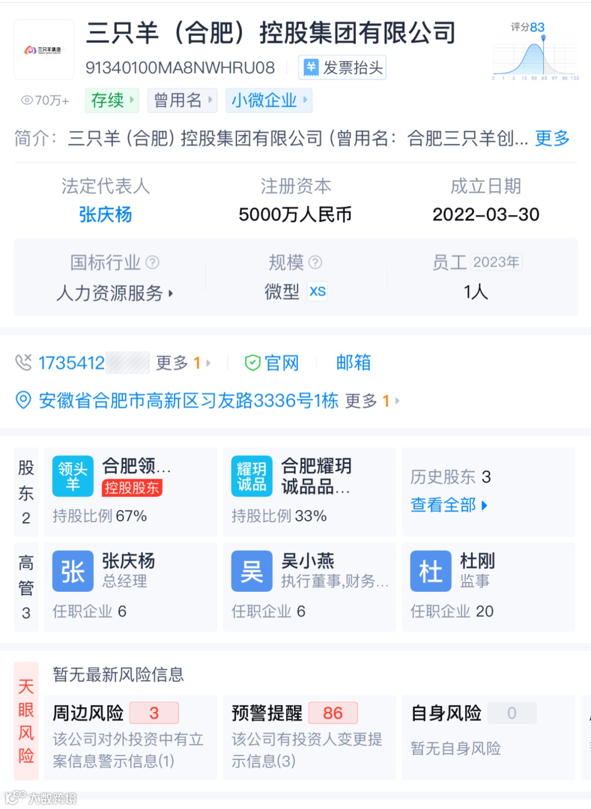Open the 邮箱 email link
Viewport: 591px width, 809px height.
coord(354,363)
